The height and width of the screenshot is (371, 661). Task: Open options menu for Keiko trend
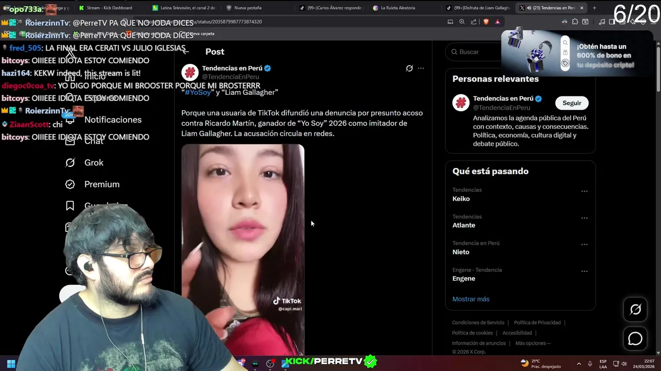coord(584,191)
